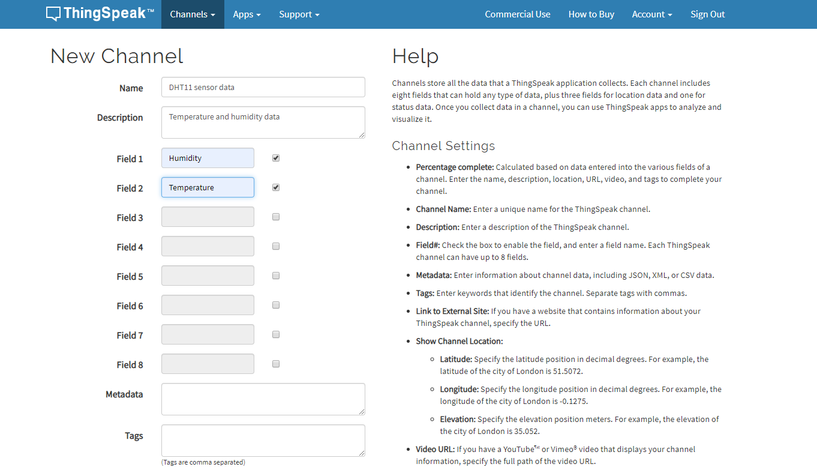
Task: Check the Field 6 checkbox
Action: [x=276, y=305]
